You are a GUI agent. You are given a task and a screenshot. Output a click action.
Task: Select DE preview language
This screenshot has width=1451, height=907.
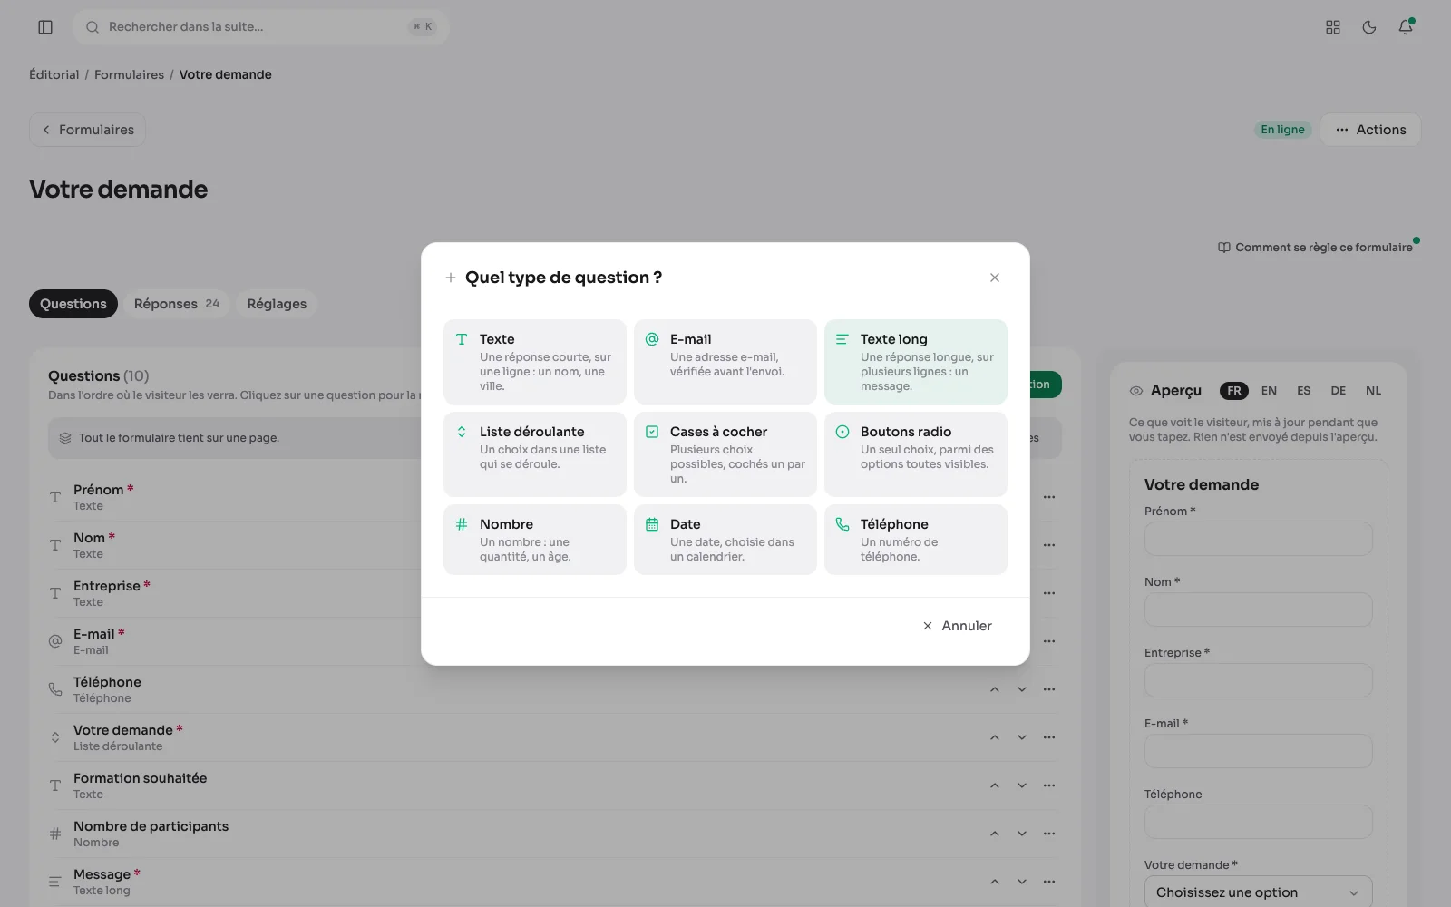tap(1339, 391)
